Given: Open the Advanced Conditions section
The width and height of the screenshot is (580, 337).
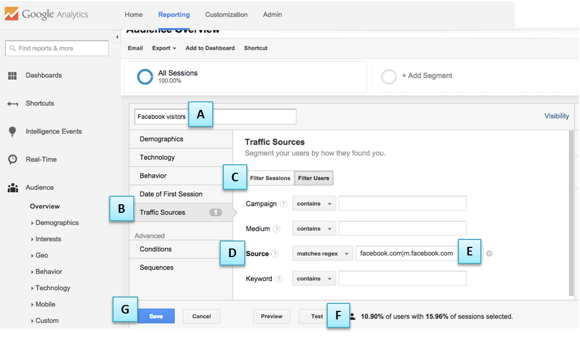Looking at the screenshot, I should click(181, 250).
